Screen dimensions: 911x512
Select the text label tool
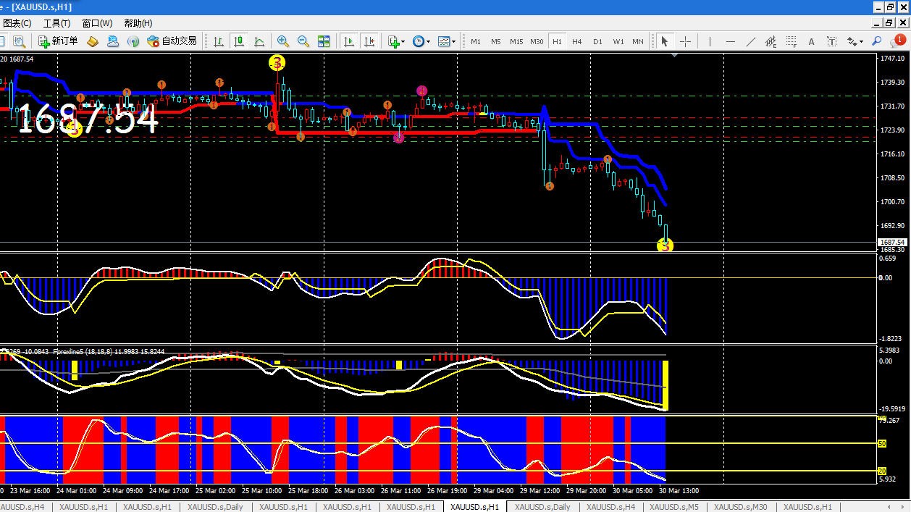click(x=811, y=41)
